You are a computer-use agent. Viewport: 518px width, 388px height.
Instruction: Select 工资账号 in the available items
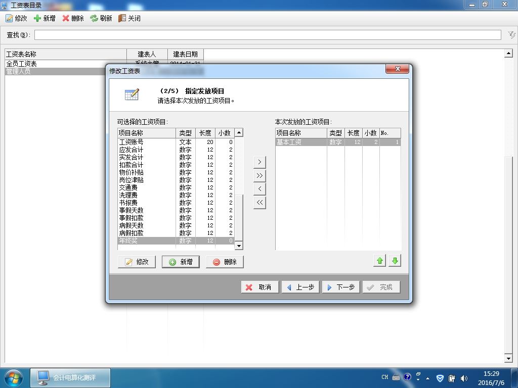tap(176, 142)
